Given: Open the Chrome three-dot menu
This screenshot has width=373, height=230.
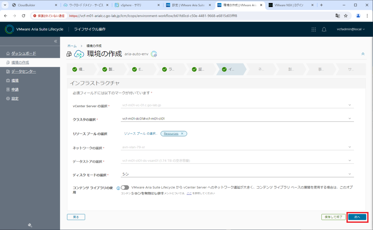Looking at the screenshot, I should [367, 16].
